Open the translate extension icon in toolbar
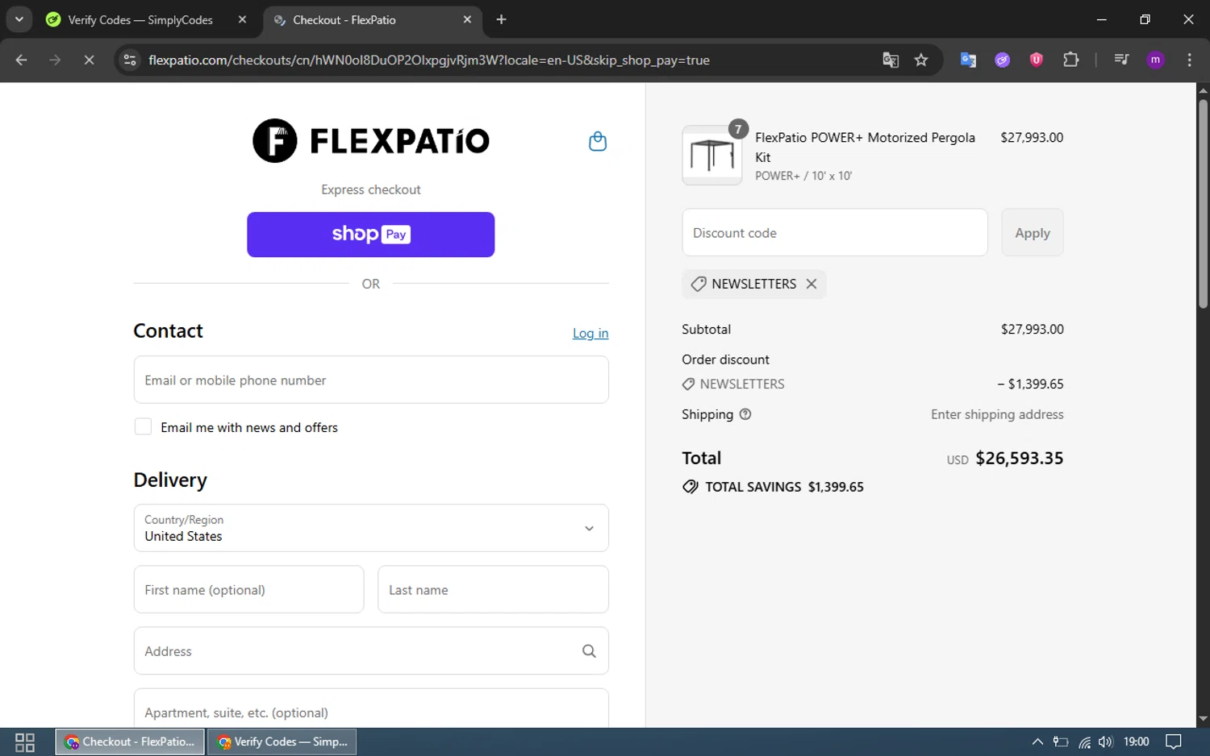 [x=968, y=60]
